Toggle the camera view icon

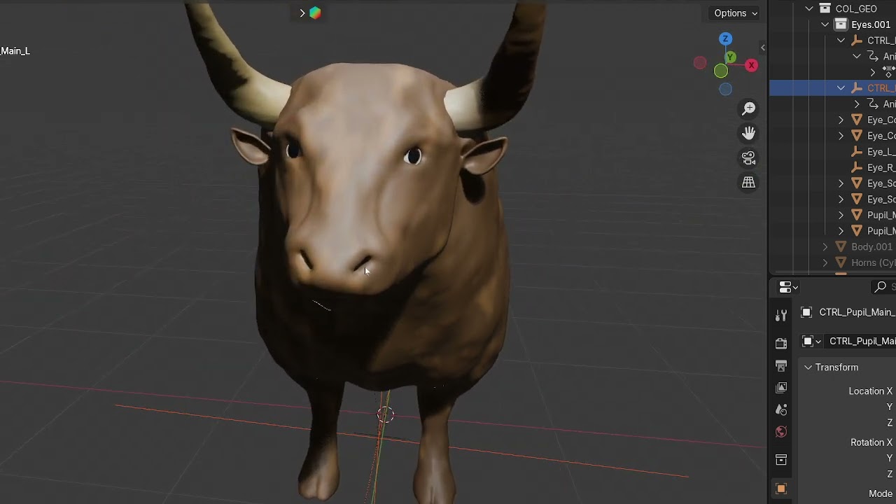pos(749,158)
